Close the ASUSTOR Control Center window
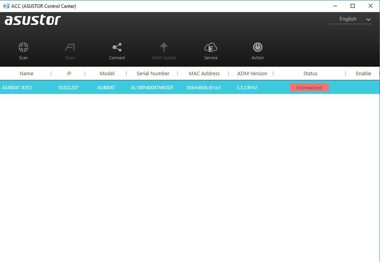 [x=370, y=6]
